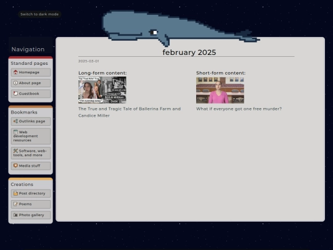
Task: Open Web development resources label
Action: coord(25,136)
